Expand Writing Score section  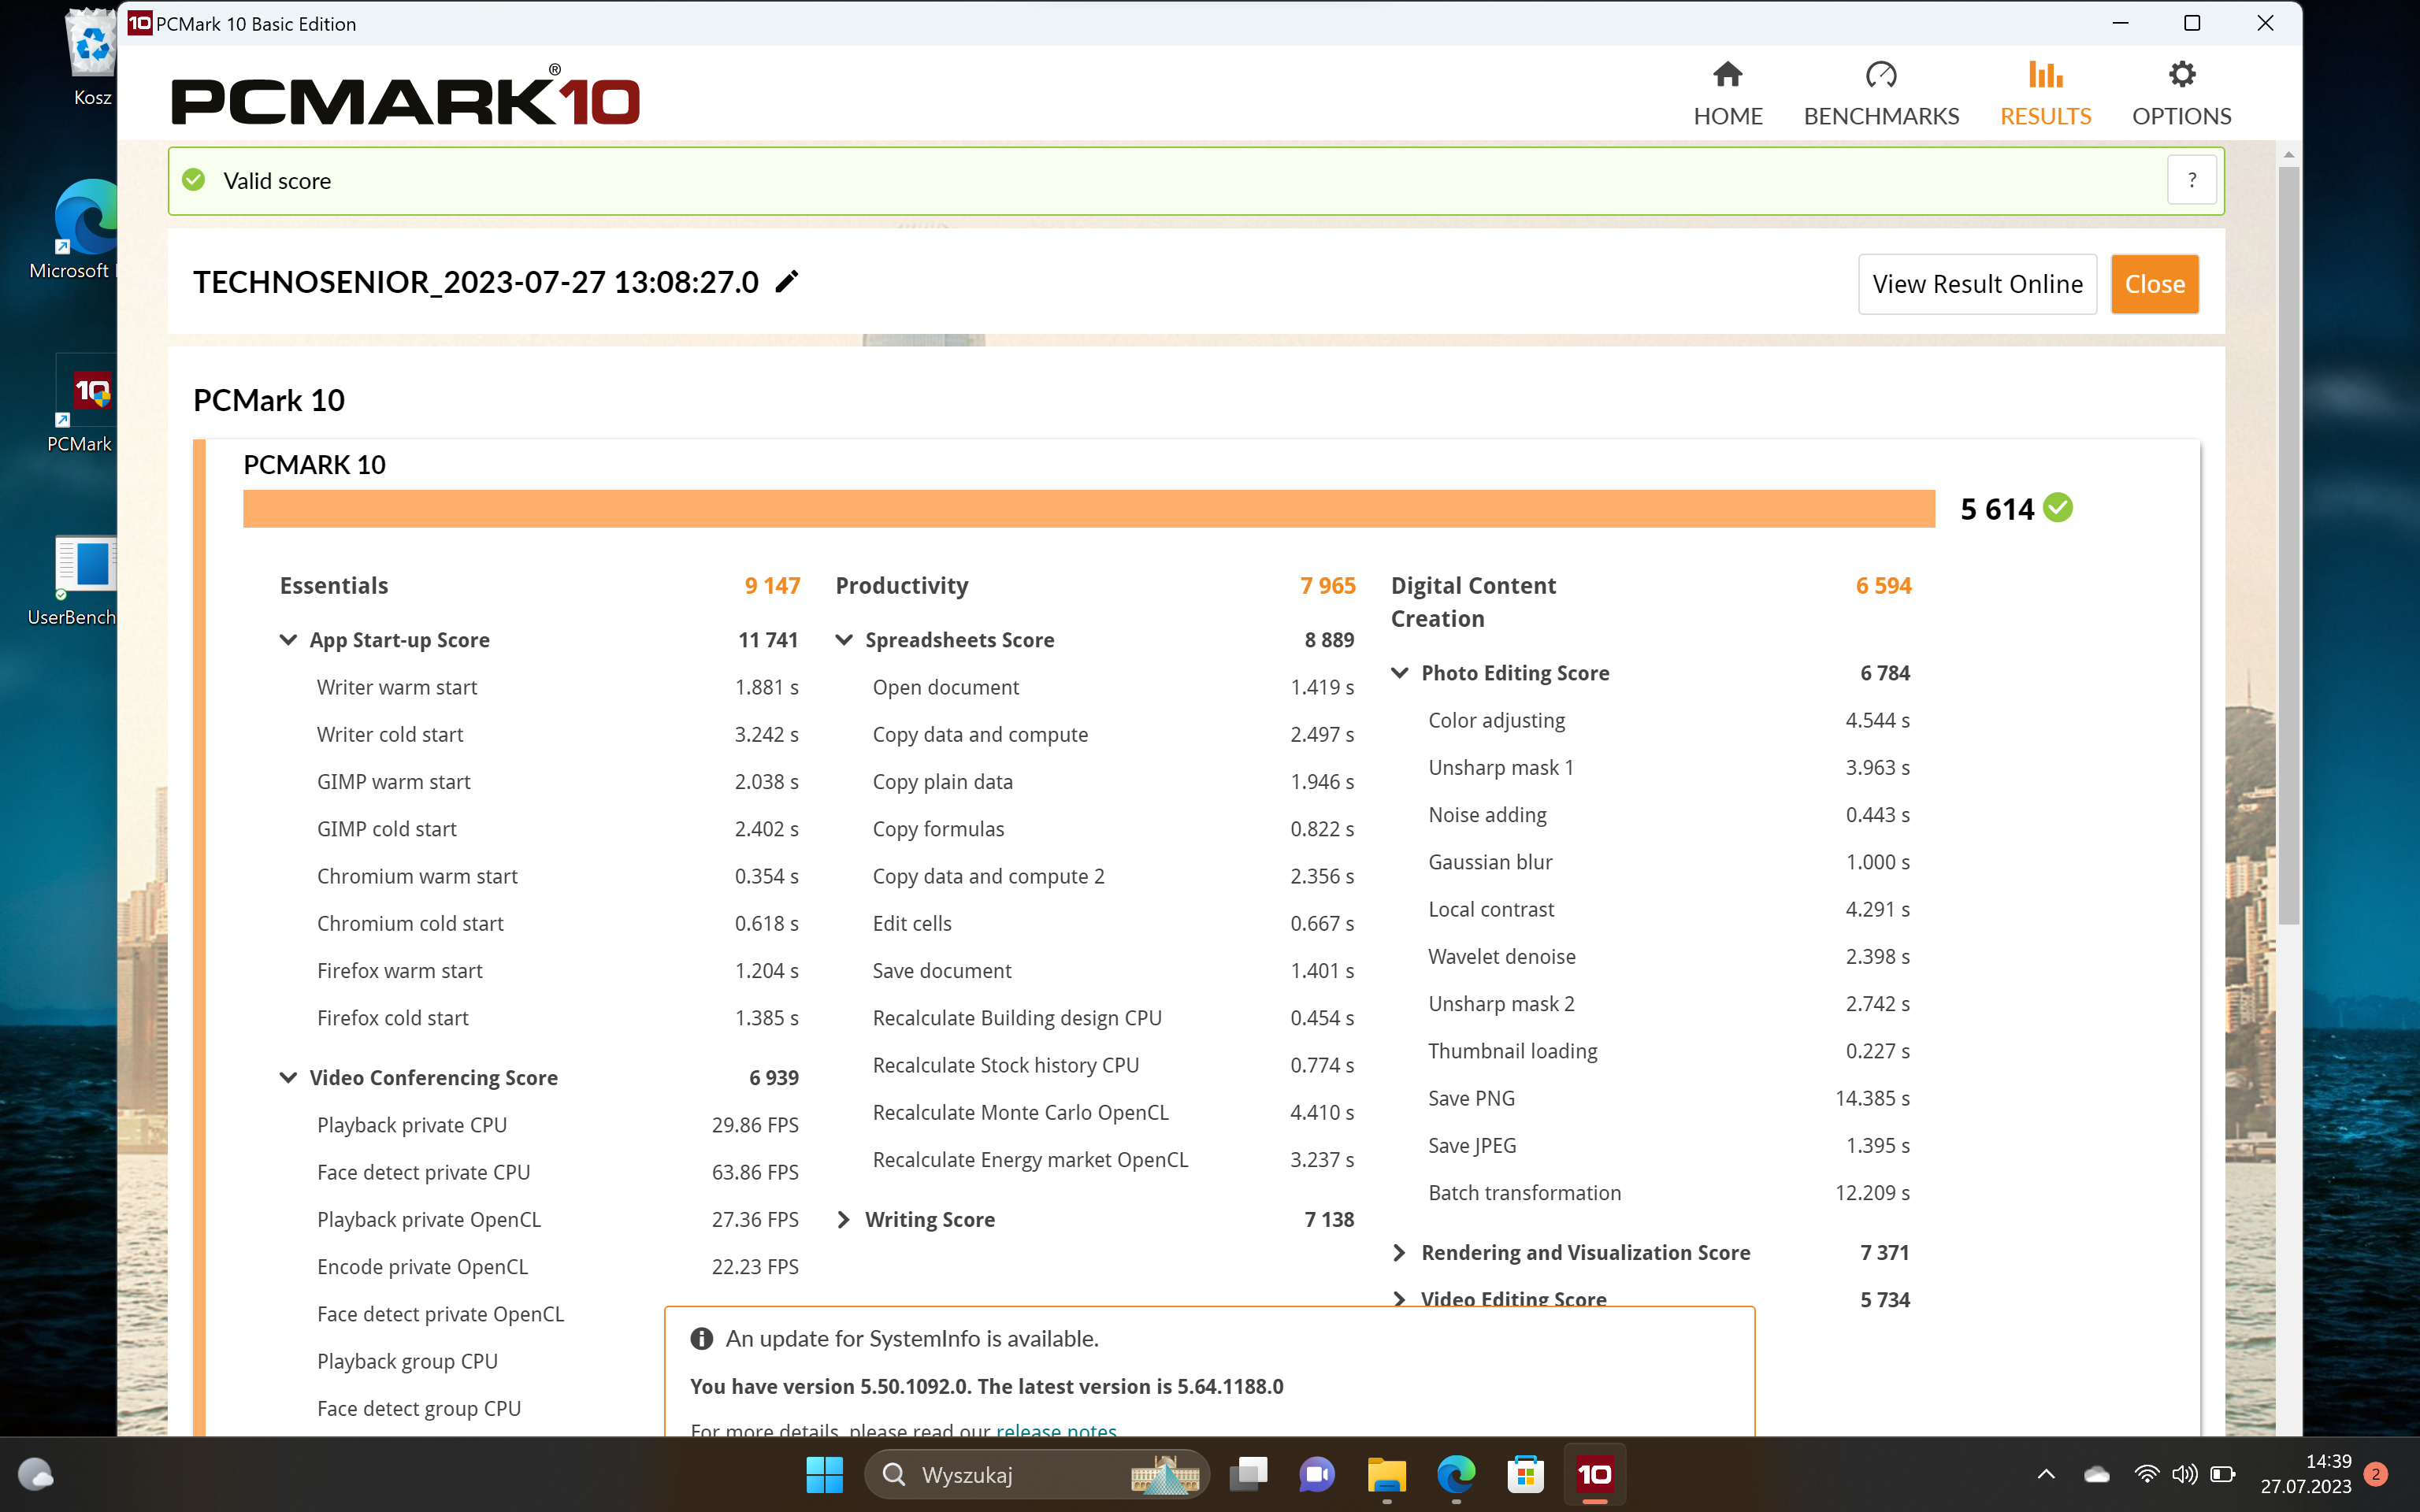(x=844, y=1219)
